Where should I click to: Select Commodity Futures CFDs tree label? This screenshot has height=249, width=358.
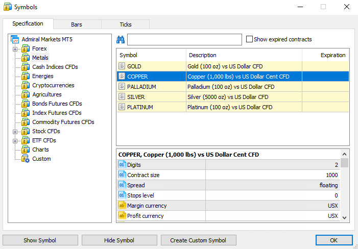63,122
